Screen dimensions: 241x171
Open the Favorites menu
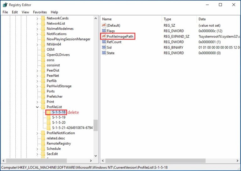pos(40,12)
